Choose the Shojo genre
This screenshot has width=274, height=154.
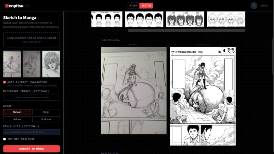tap(46, 112)
